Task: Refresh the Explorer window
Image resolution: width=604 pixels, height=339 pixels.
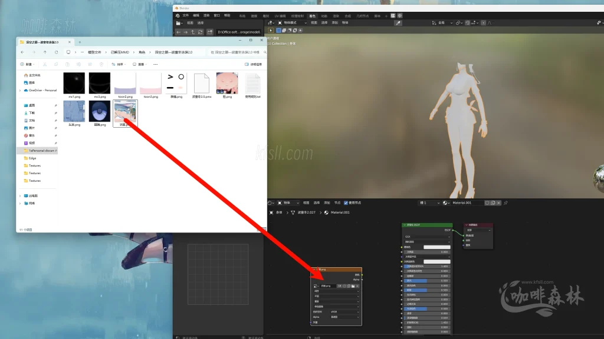Action: point(56,52)
